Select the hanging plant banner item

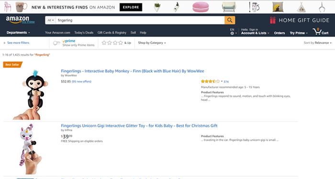click(157, 7)
